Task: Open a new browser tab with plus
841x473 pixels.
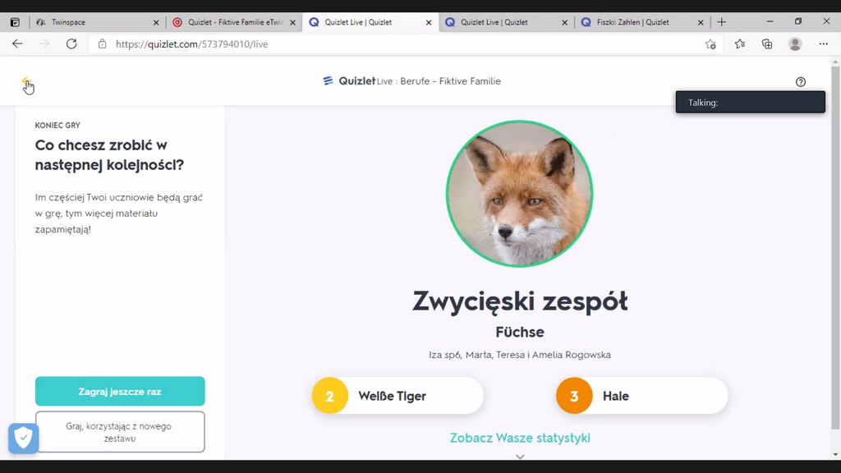Action: [x=721, y=22]
